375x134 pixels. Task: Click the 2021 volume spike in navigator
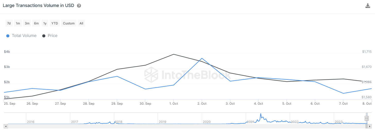point(260,114)
